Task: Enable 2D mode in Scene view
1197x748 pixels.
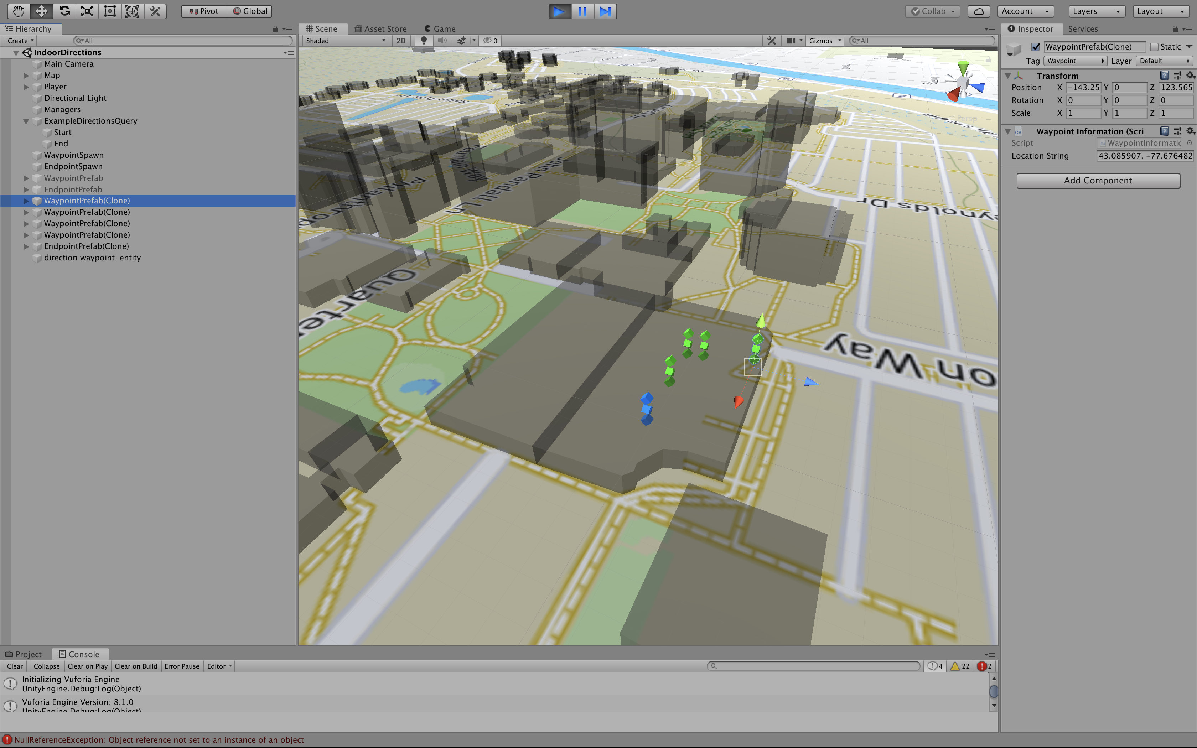Action: 401,41
